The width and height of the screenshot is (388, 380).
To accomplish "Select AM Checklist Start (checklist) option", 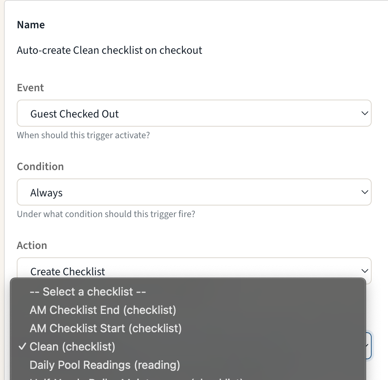I will tap(188, 328).
